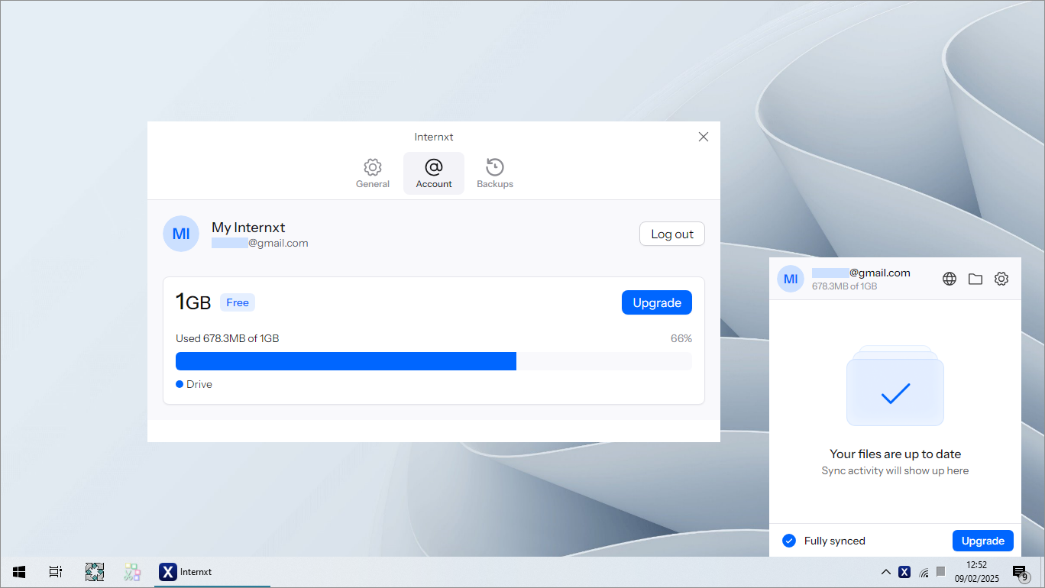Click the Internxt taskbar app button
Viewport: 1045px width, 588px height.
(212, 571)
